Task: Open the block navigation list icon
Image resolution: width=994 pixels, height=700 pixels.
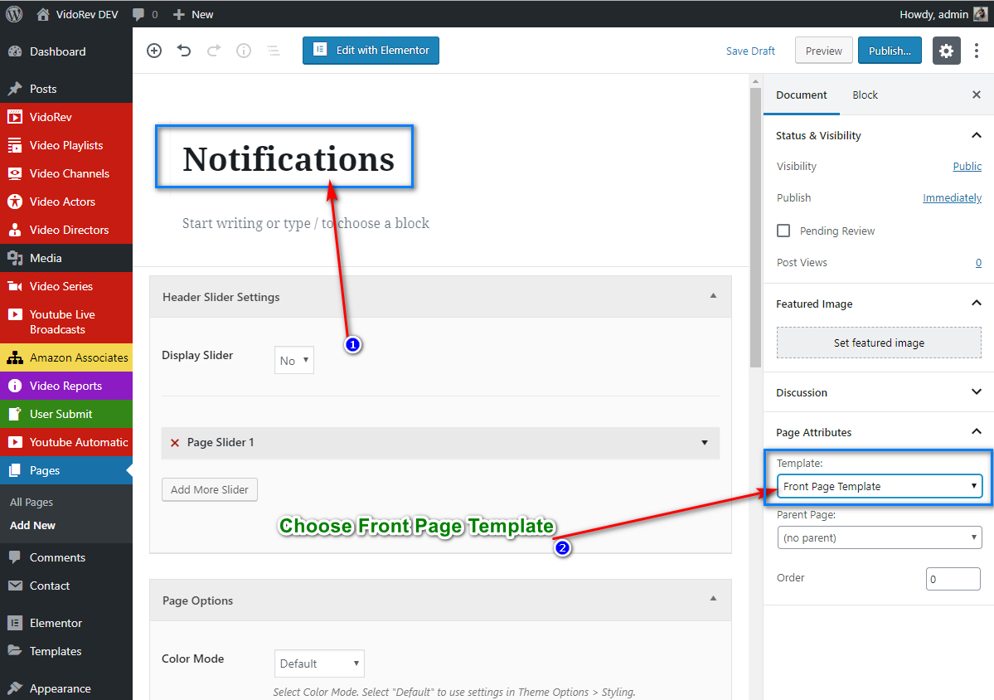Action: tap(273, 51)
